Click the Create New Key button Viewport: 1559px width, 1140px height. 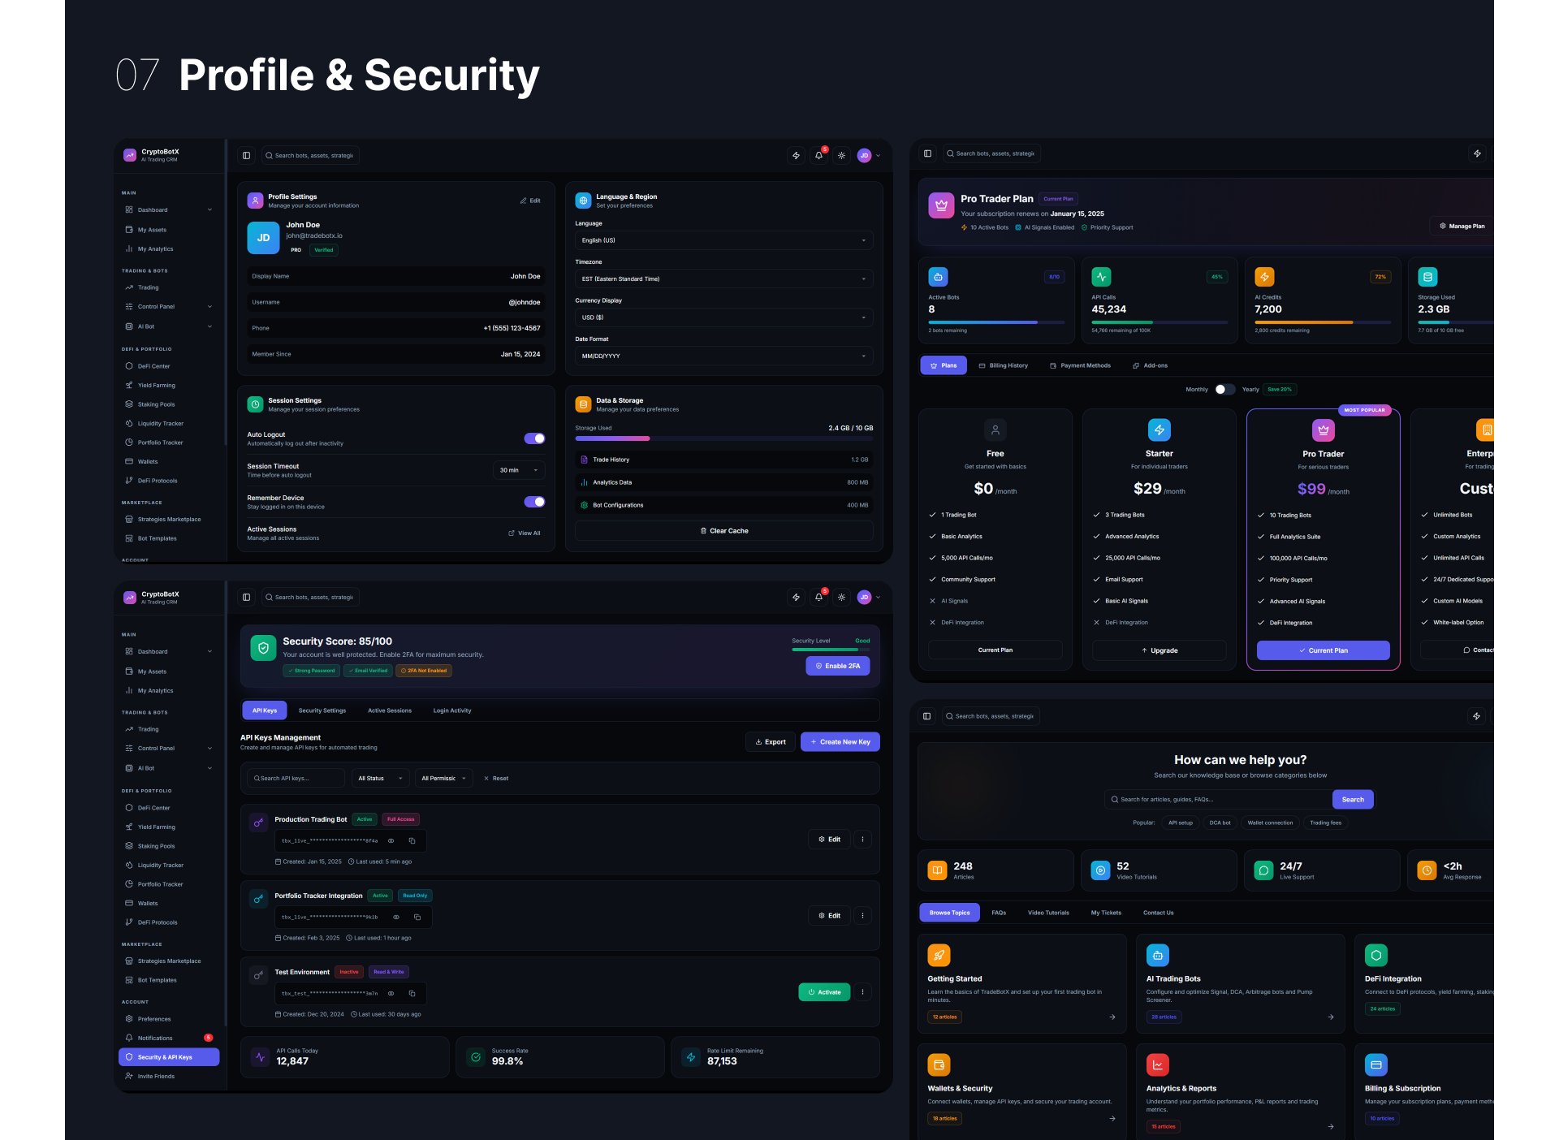(x=840, y=741)
